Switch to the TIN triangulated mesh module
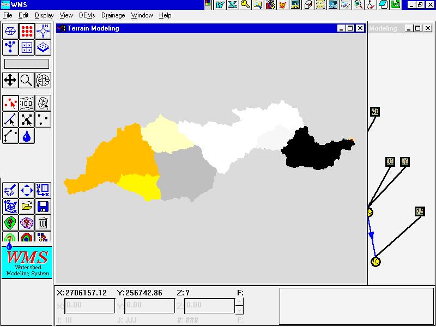 click(x=10, y=31)
